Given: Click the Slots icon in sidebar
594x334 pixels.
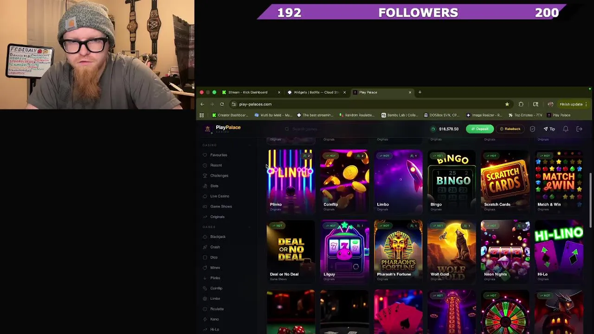Looking at the screenshot, I should [x=205, y=186].
